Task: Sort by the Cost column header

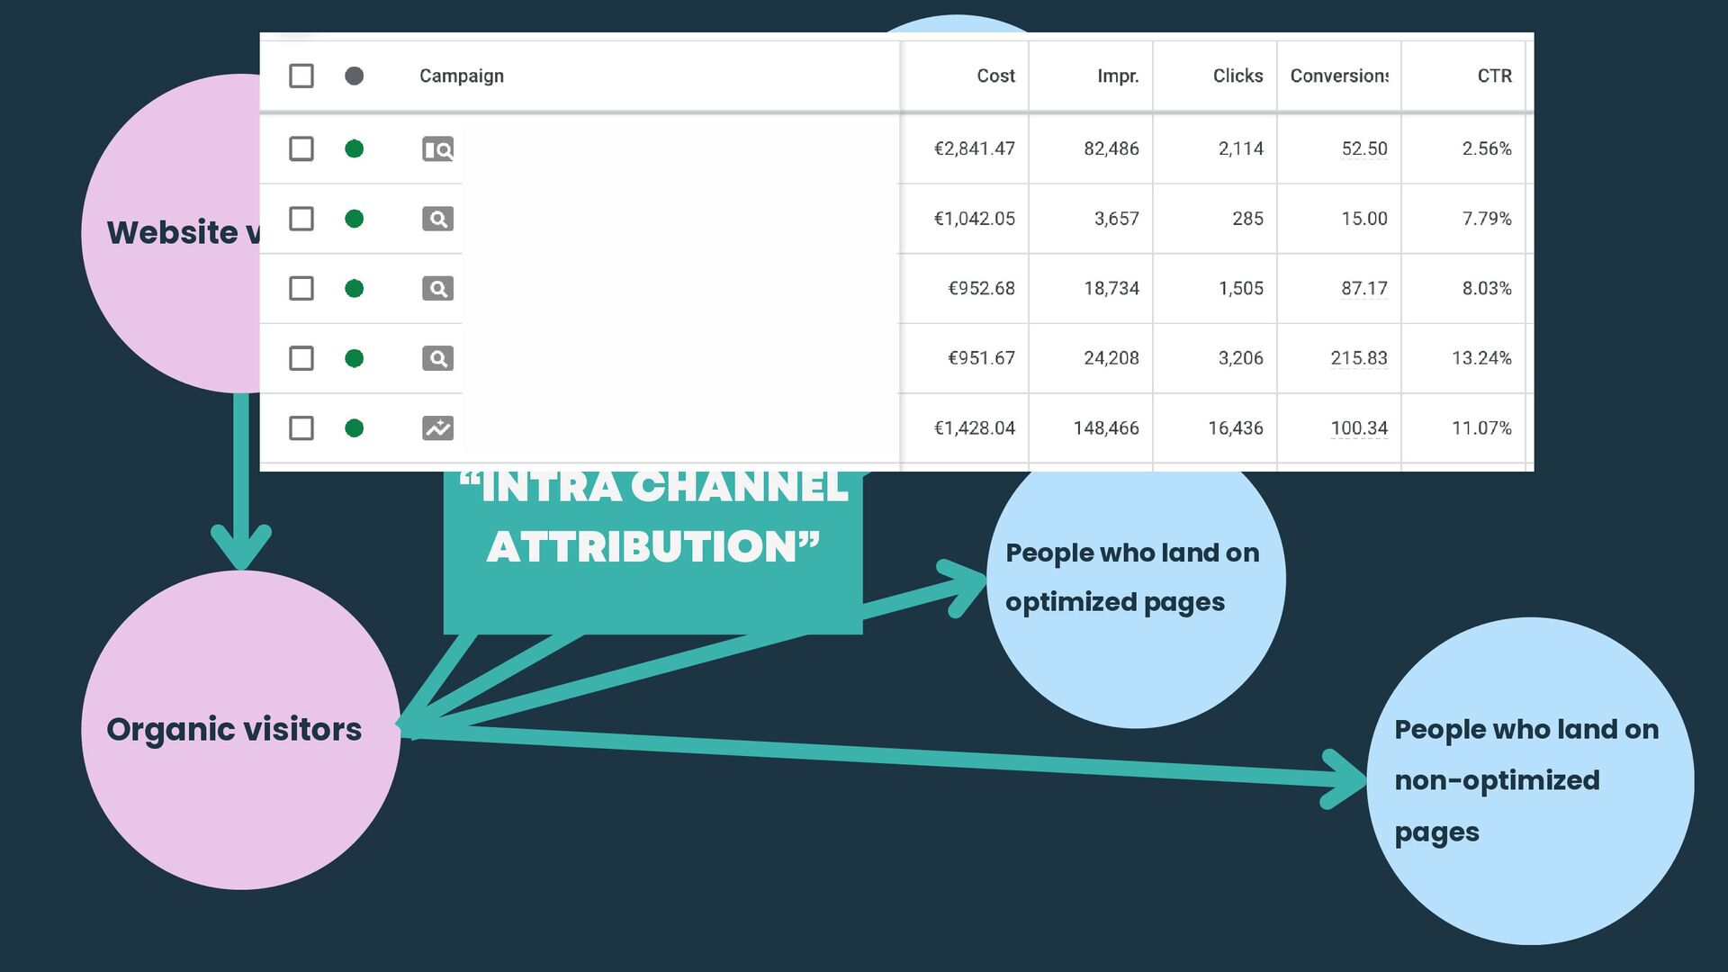Action: click(x=995, y=76)
